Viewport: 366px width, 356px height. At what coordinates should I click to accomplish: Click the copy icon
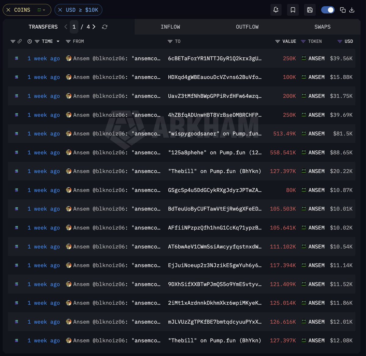pos(343,10)
